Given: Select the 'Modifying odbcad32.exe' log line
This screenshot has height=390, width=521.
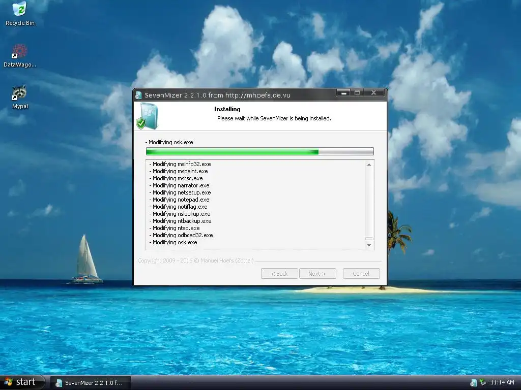Looking at the screenshot, I should pyautogui.click(x=181, y=235).
